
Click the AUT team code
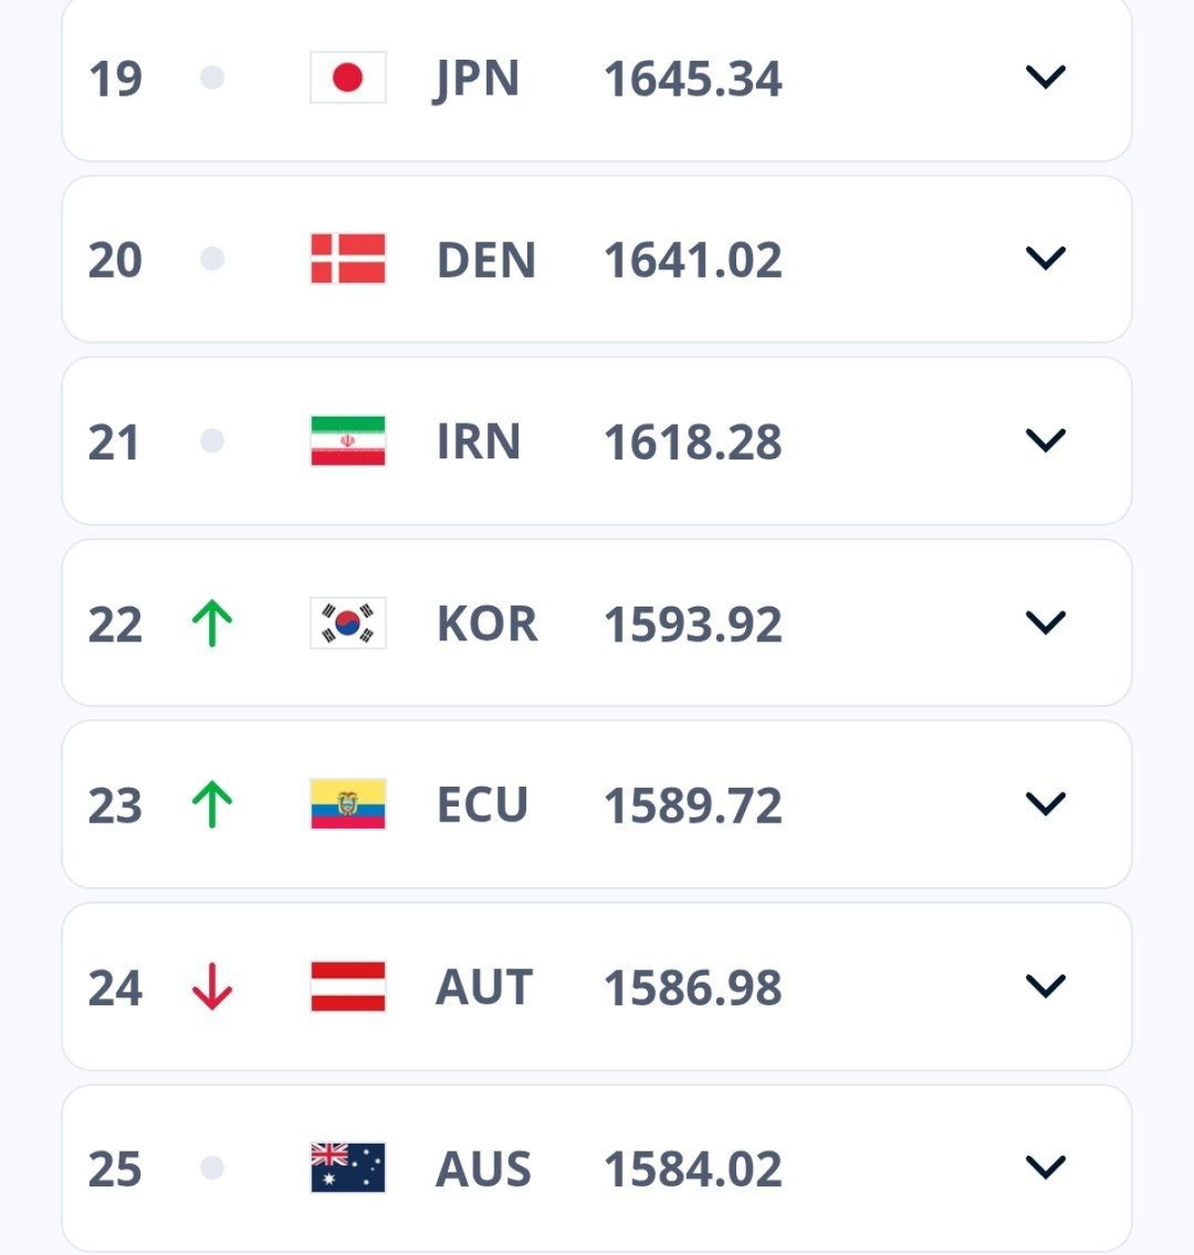[484, 987]
